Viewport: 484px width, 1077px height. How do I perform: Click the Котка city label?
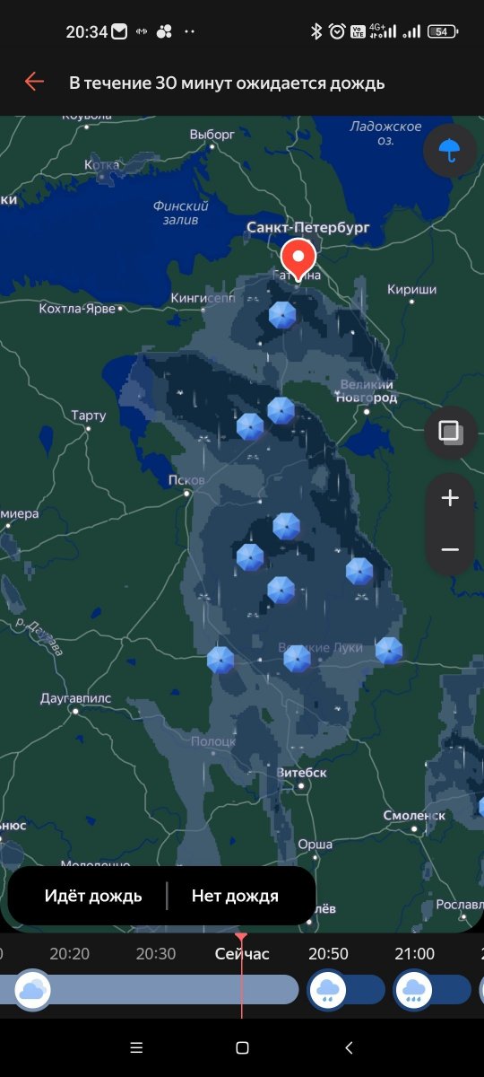pos(101,164)
